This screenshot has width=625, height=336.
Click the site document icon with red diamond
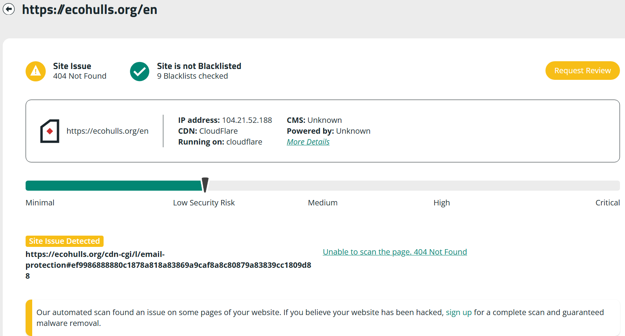tap(50, 131)
